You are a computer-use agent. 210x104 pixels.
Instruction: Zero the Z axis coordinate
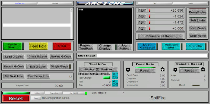click(142, 22)
